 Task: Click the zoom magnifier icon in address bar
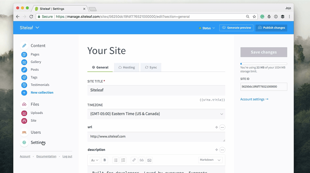(247, 17)
